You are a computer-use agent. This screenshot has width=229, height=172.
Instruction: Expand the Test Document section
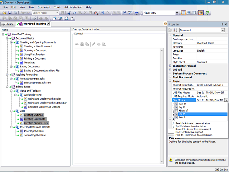tap(170, 77)
